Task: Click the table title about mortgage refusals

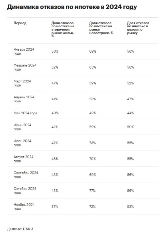Action: [x=72, y=7]
